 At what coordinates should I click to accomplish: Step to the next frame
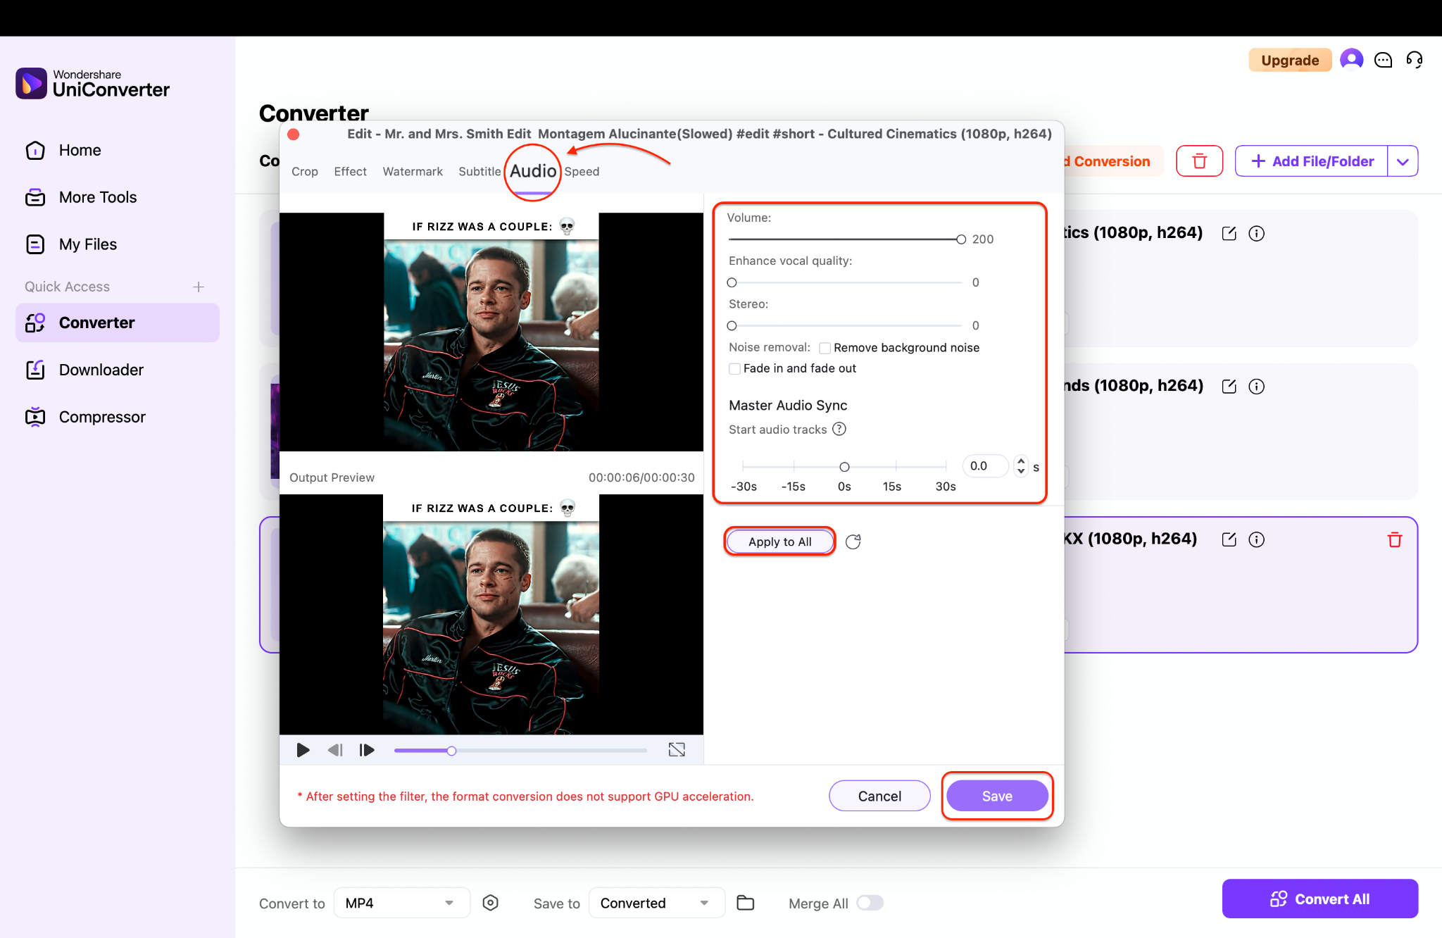(367, 750)
